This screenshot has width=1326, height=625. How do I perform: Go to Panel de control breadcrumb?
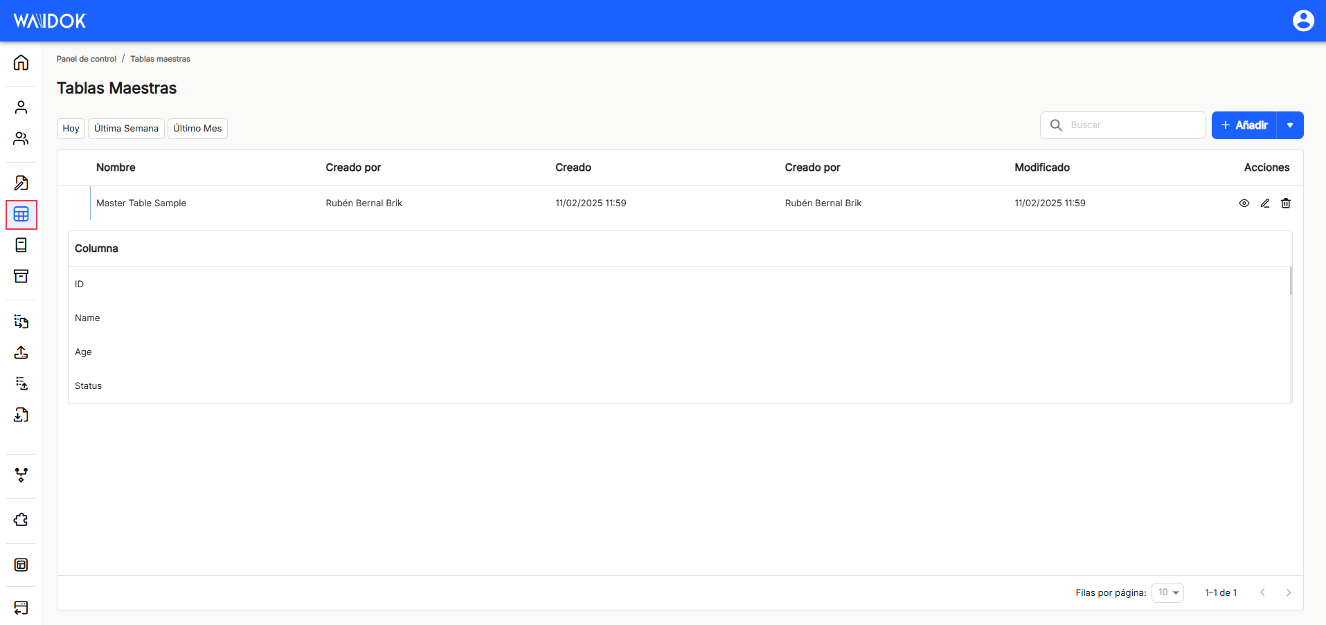tap(87, 59)
